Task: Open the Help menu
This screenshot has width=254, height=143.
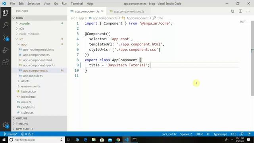Action: pos(90,4)
